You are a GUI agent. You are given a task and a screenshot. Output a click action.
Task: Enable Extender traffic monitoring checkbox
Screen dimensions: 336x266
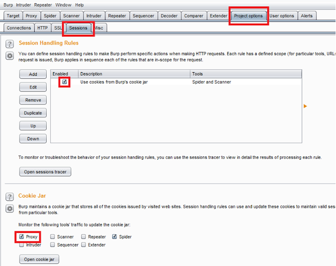coord(83,245)
